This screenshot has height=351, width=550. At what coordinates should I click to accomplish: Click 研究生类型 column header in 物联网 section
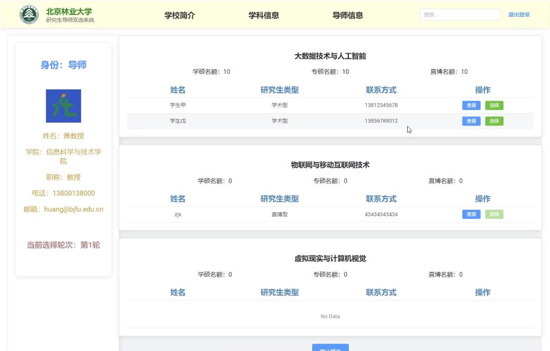pyautogui.click(x=280, y=199)
